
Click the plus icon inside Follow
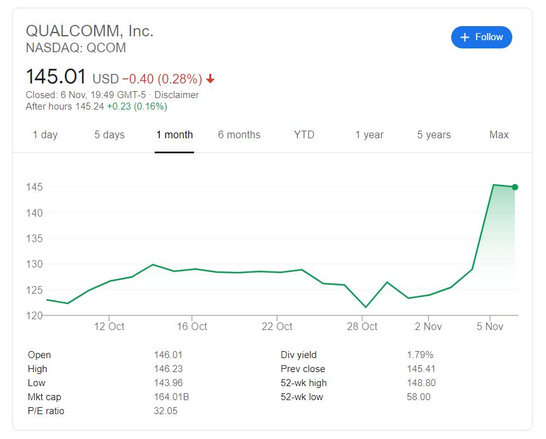465,37
